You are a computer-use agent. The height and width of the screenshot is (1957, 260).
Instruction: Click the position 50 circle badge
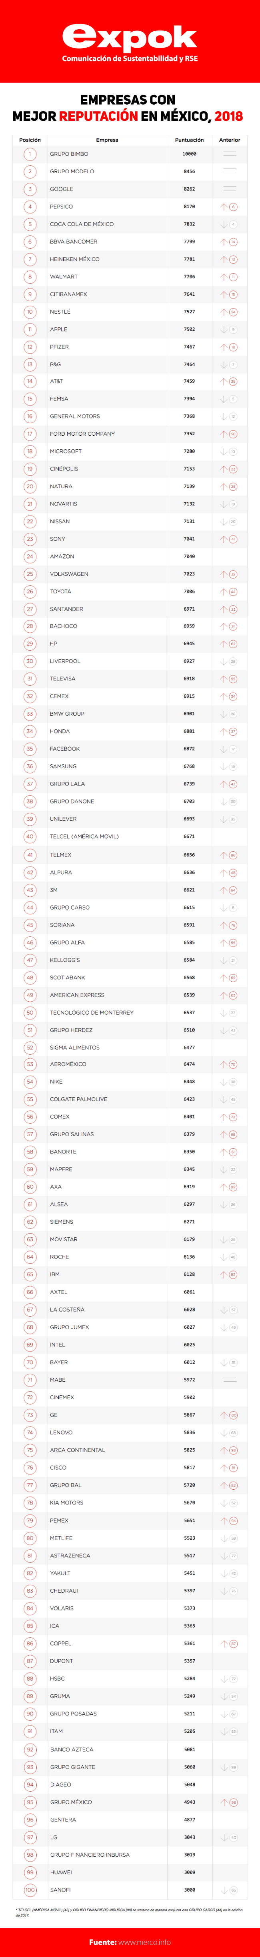30,1013
